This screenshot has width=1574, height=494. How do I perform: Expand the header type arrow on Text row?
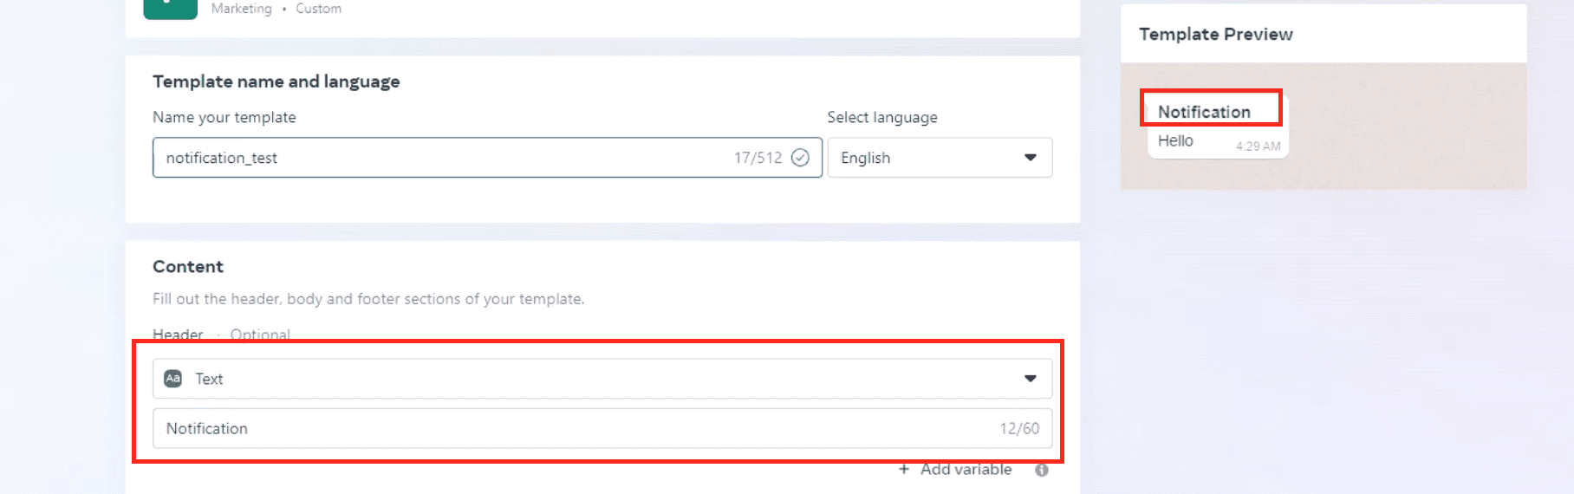coord(1031,379)
